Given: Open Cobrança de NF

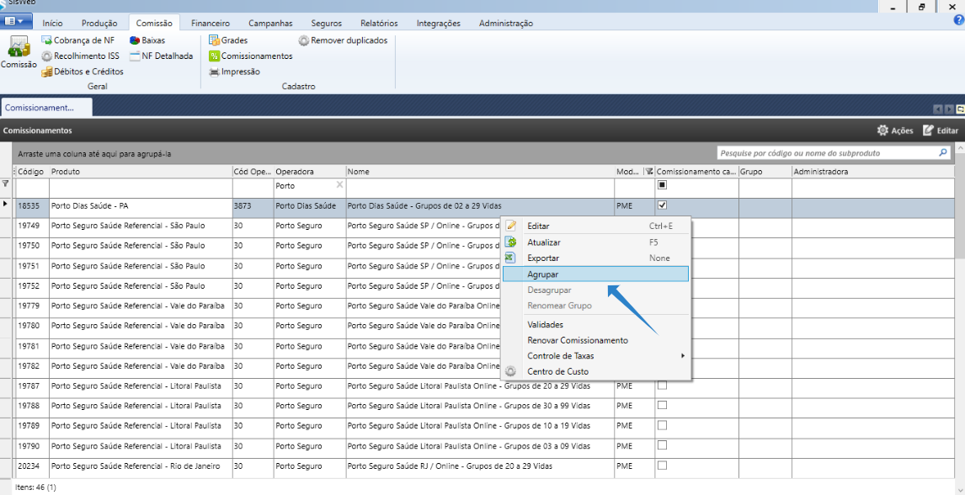Looking at the screenshot, I should coord(78,40).
